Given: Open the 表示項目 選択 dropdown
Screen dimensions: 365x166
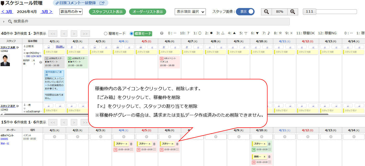Looking at the screenshot, I should pyautogui.click(x=190, y=12).
